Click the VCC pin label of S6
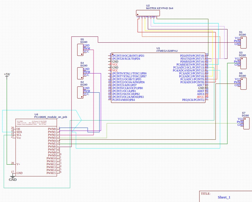Image resolution: width=252 pixels, height=202 pixels. (x=238, y=79)
